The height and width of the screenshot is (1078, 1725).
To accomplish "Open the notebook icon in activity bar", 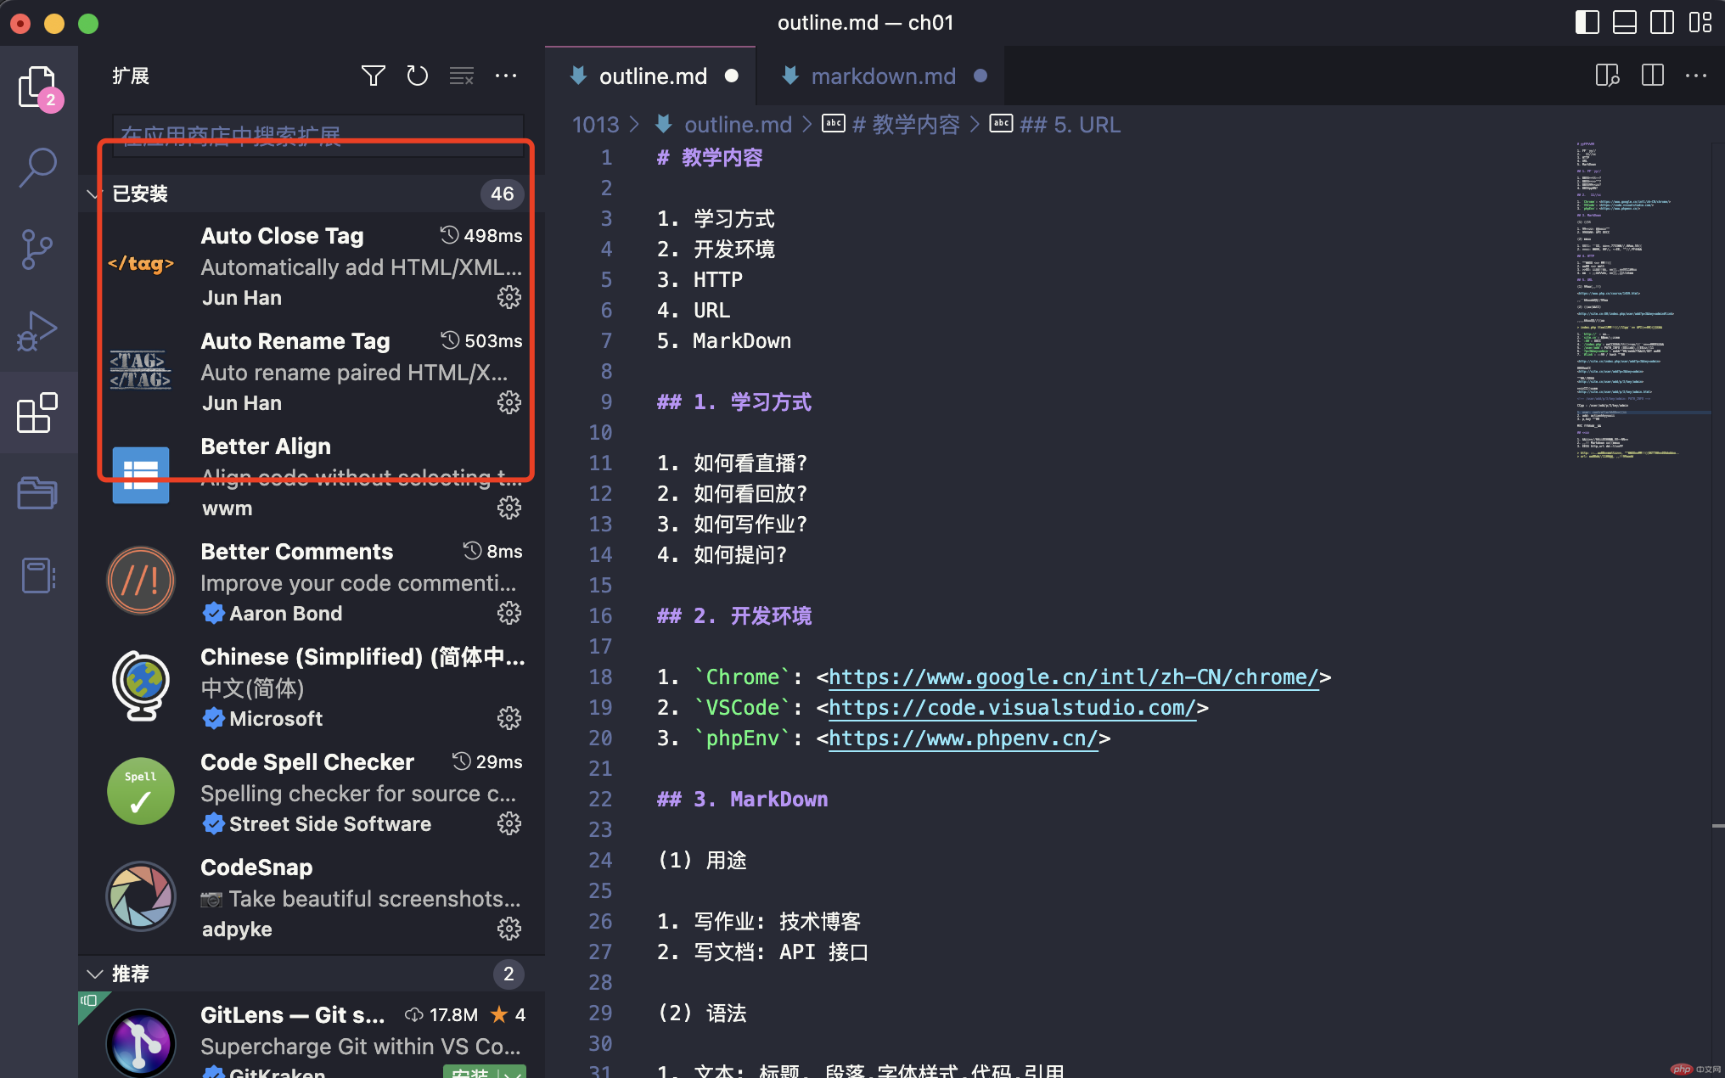I will click(x=38, y=575).
